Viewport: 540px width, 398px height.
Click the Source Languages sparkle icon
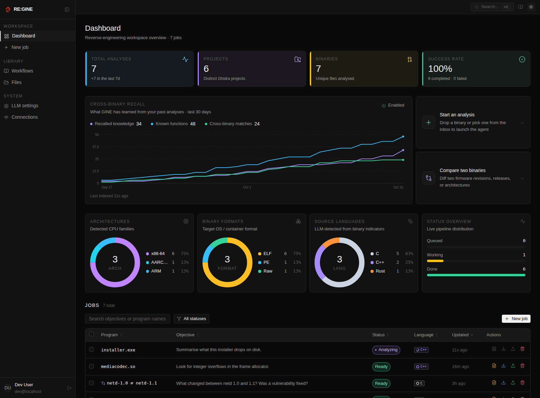[x=410, y=221]
